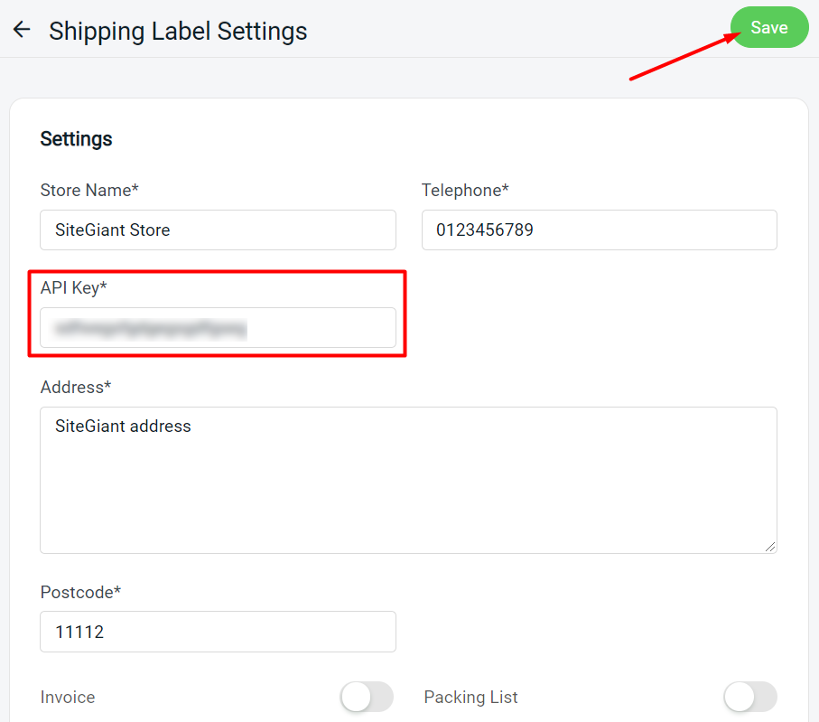Click the 'Settings' section heading
The image size is (819, 722).
(x=77, y=139)
